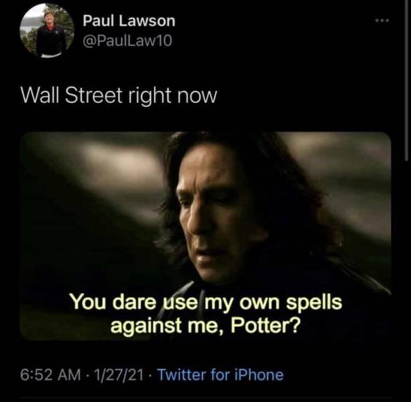The image size is (411, 402).
Task: Click the word 'spells' in the subtitle
Action: click(x=314, y=303)
